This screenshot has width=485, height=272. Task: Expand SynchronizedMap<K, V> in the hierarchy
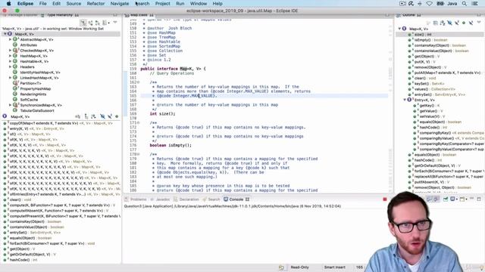point(10,105)
